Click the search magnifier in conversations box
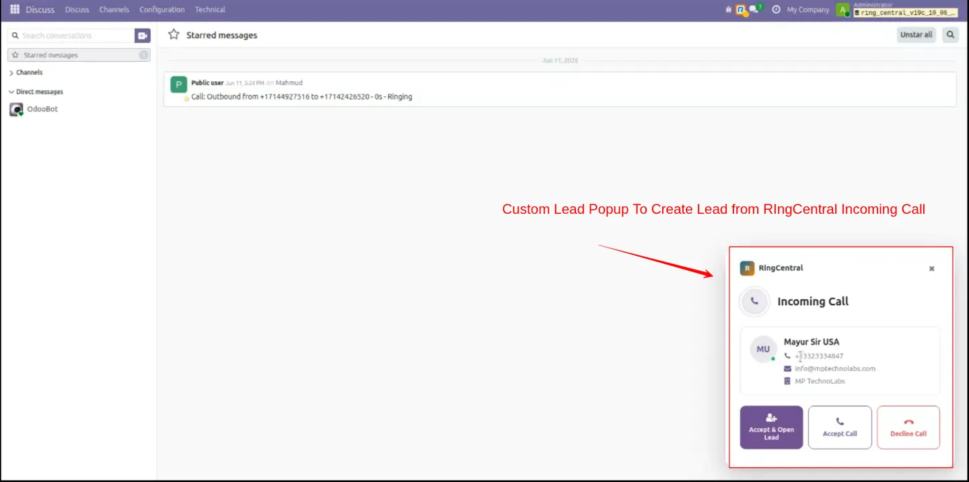 [x=15, y=36]
